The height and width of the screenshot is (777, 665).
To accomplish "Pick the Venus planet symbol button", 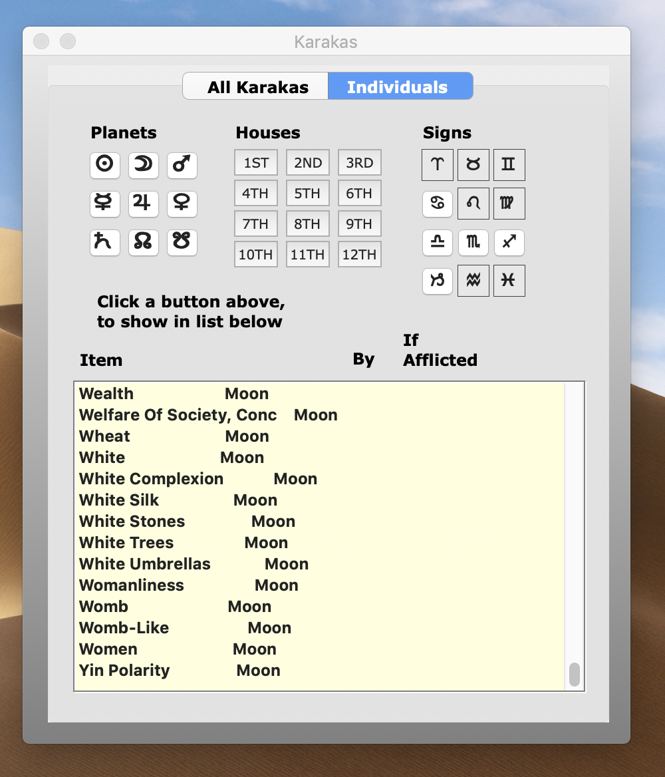I will (x=182, y=203).
